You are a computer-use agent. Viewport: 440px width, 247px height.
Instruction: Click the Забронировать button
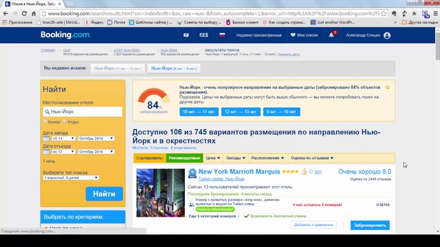370,225
